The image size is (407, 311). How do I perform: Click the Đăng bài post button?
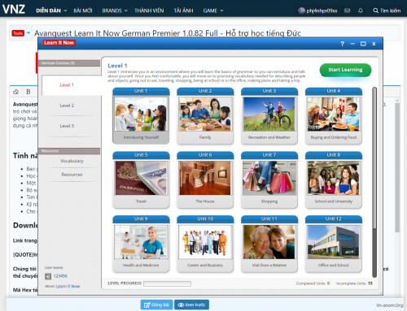[156, 305]
